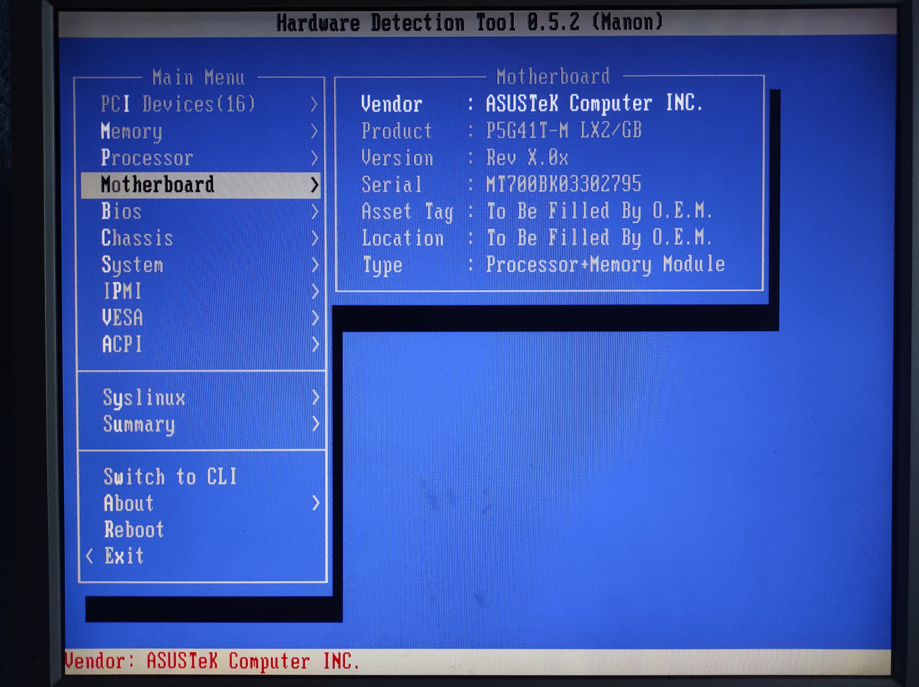The width and height of the screenshot is (919, 687).
Task: Expand the arrow next to About
Action: click(x=315, y=503)
